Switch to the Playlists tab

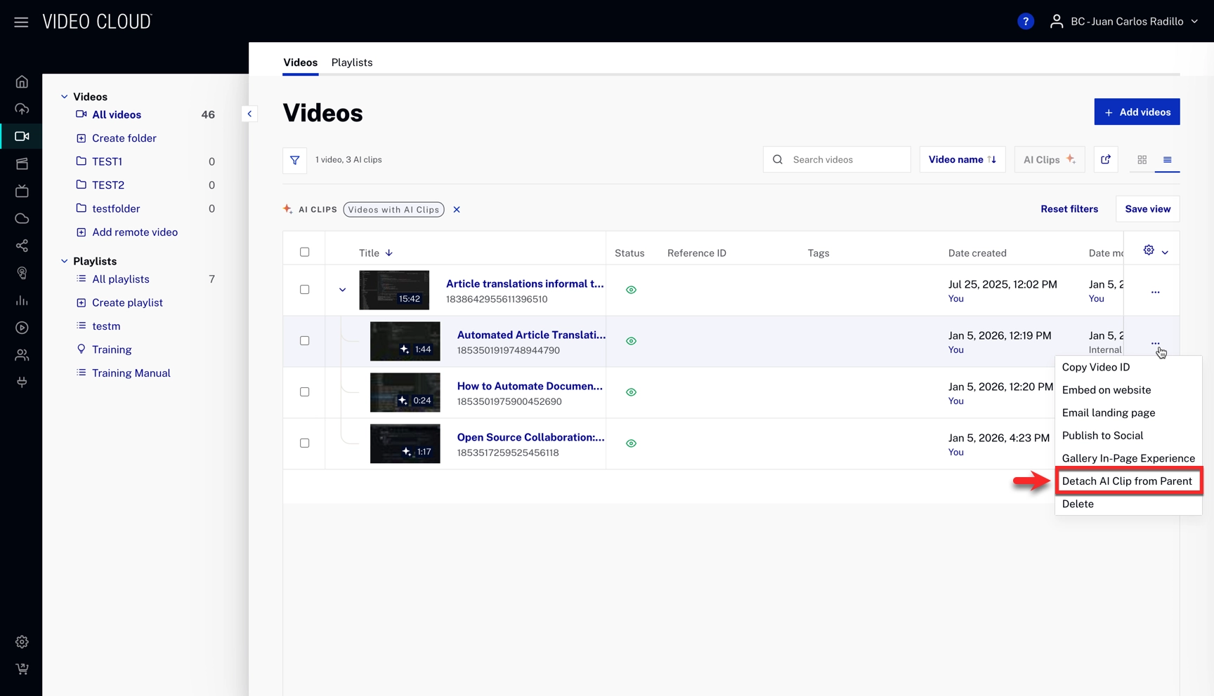(352, 62)
